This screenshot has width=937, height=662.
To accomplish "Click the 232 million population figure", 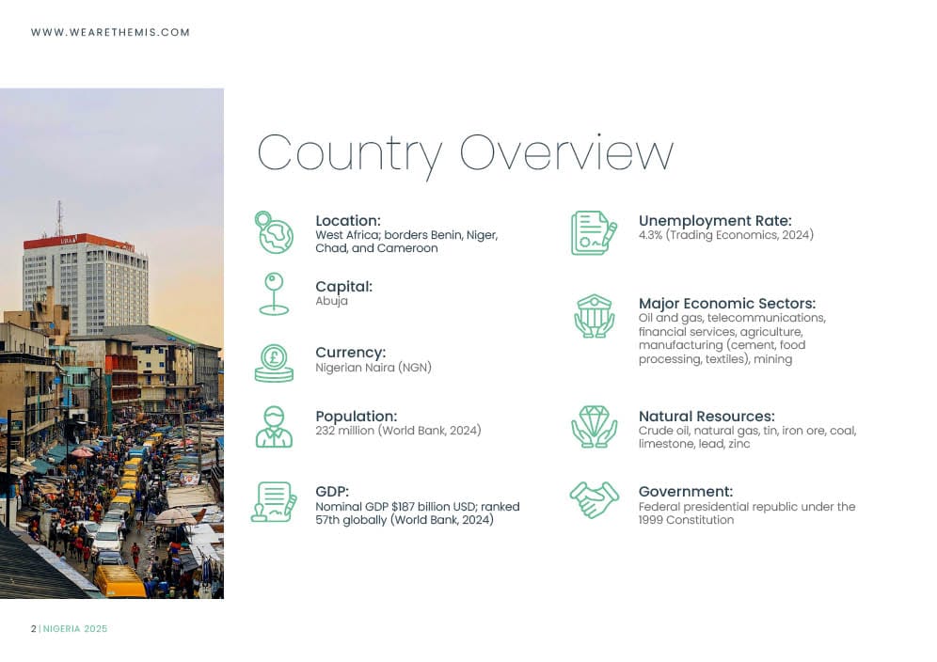I will tap(398, 430).
